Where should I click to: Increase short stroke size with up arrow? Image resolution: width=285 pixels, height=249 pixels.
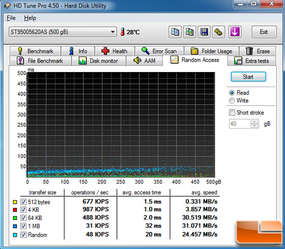[x=254, y=122]
